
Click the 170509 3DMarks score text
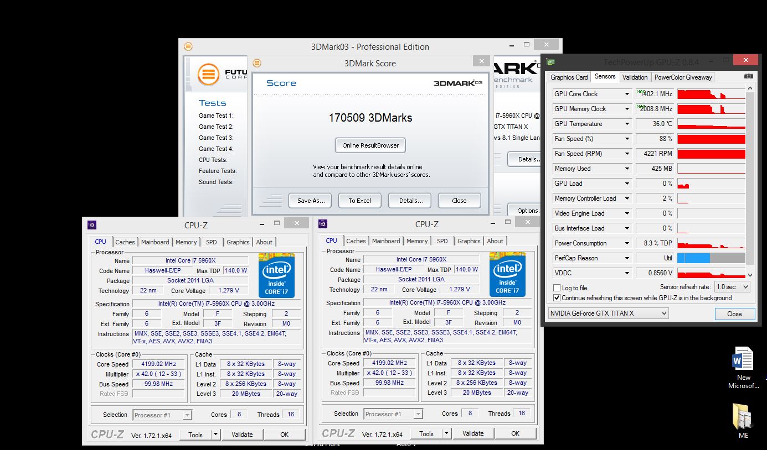pyautogui.click(x=370, y=118)
